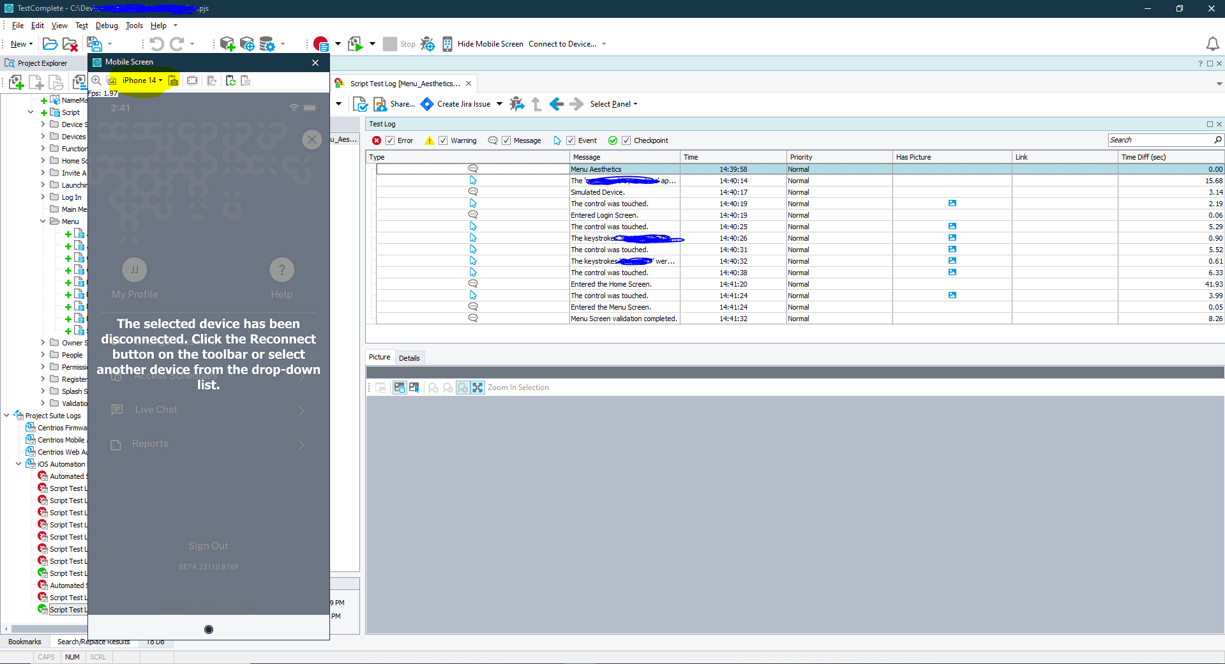This screenshot has height=664, width=1225.
Task: Expand the People folder in Project Explorer
Action: (x=43, y=355)
